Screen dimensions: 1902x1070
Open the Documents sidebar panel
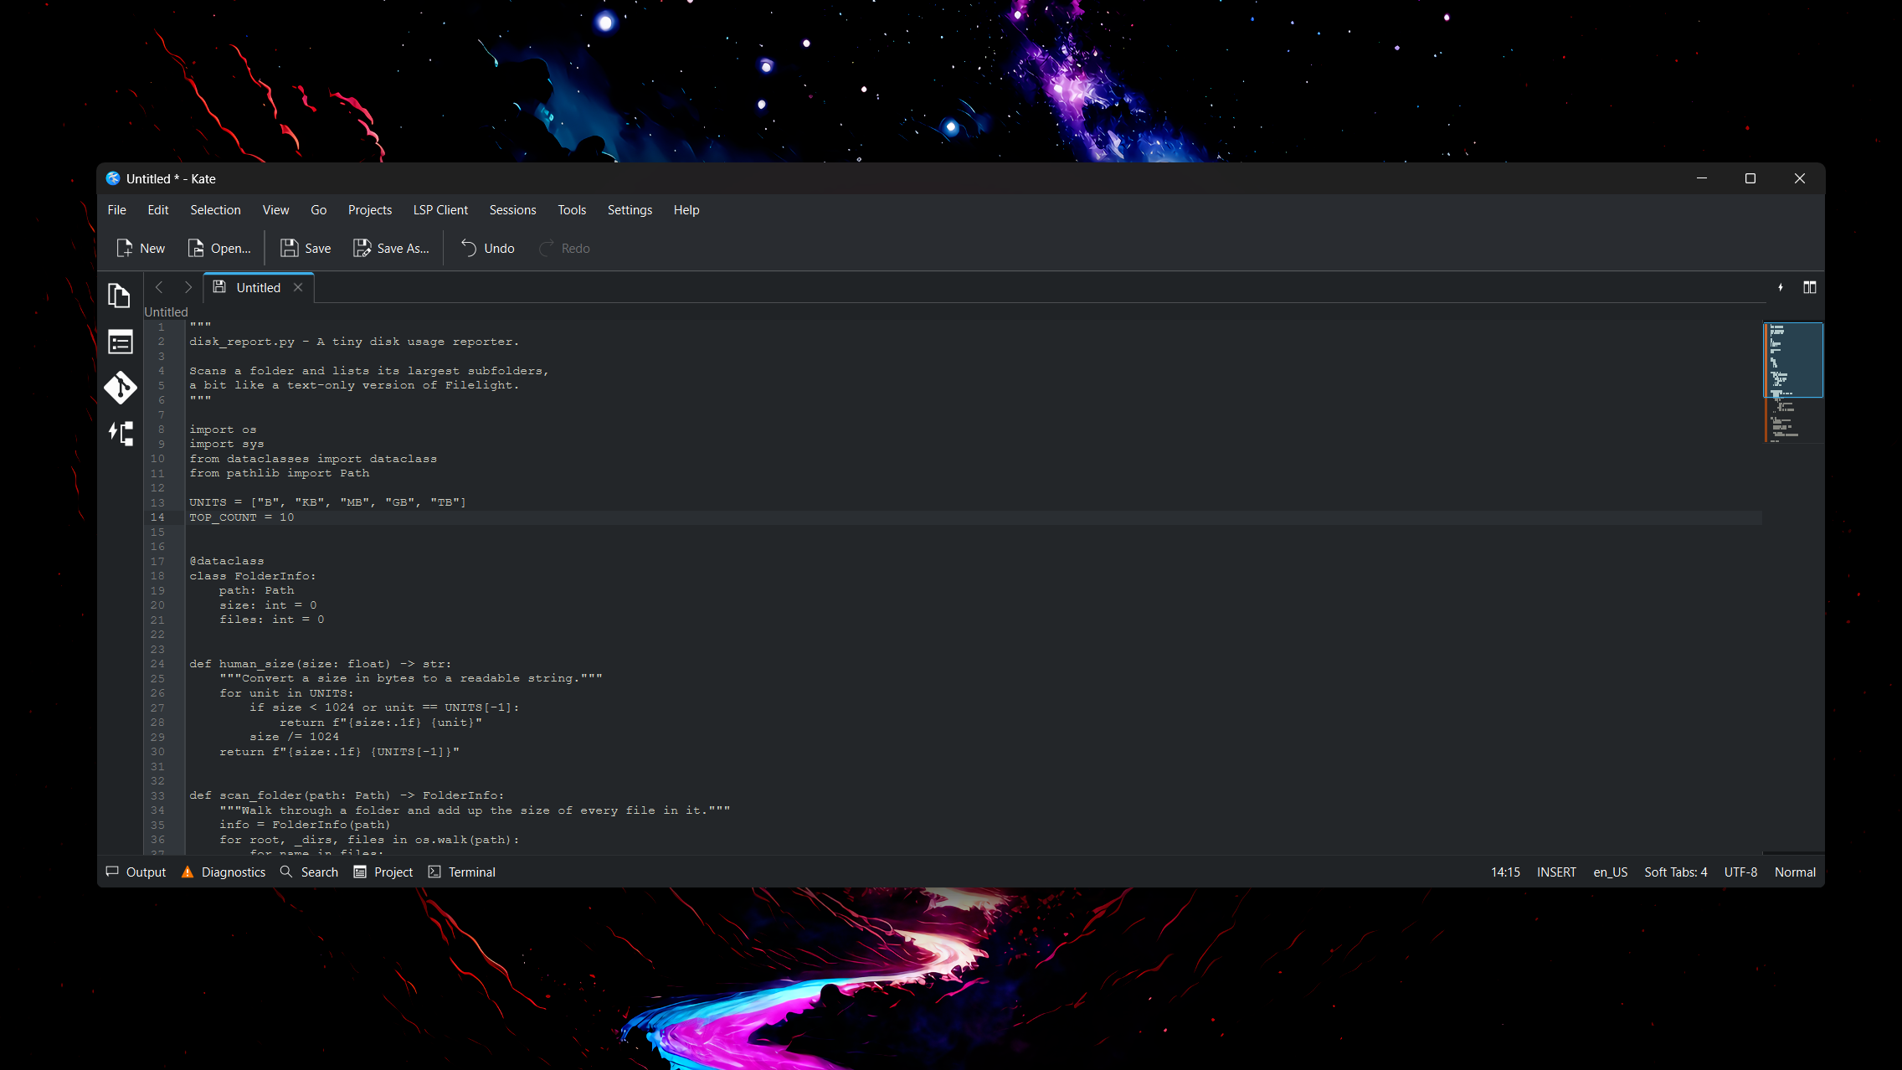(x=120, y=296)
